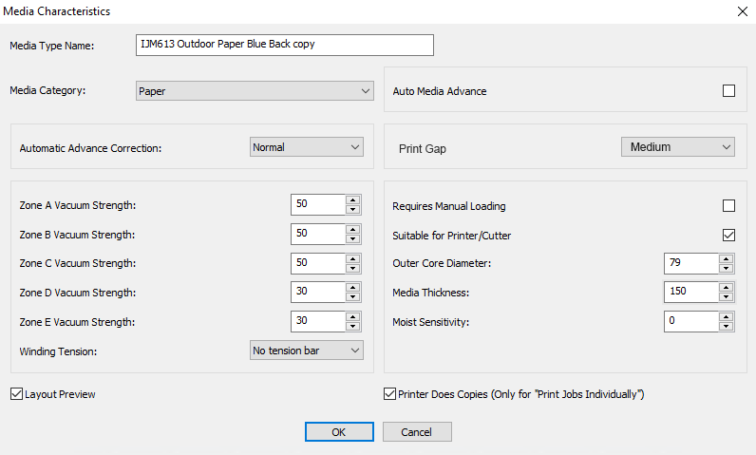Expand Automatic Advance Correction dropdown
The image size is (756, 455).
[x=306, y=147]
